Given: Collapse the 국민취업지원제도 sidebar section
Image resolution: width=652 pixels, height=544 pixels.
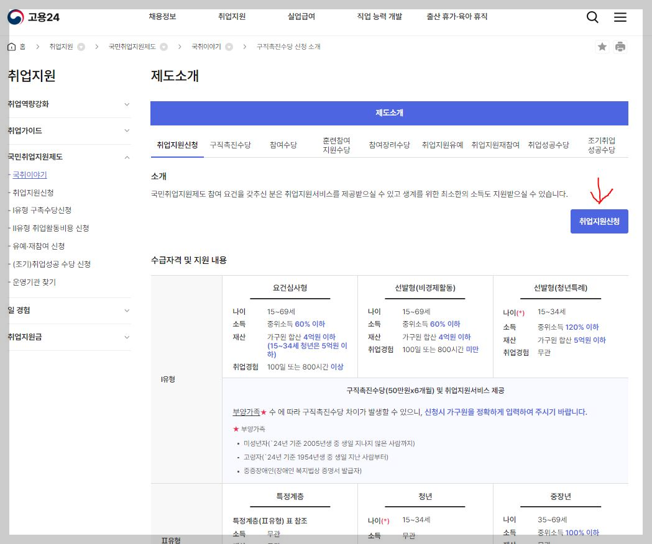Looking at the screenshot, I should [69, 157].
